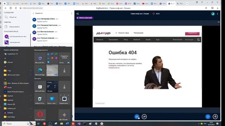Open a new browser tab

click(187, 3)
